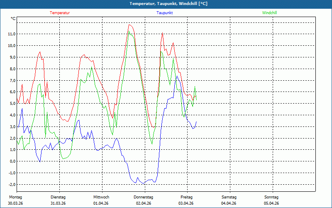Click the 30.03.26 date label

tap(15, 203)
